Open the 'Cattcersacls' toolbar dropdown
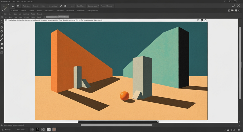This screenshot has width=243, height=132. click(x=93, y=6)
